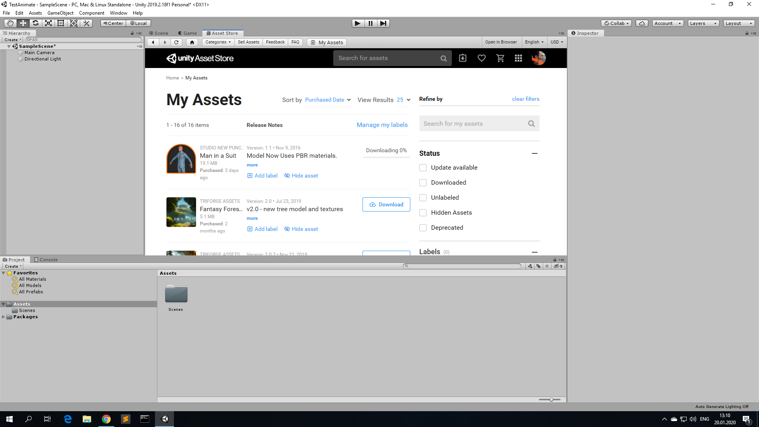Click Hide asset for Man in a Suit
The image size is (759, 427).
(x=301, y=176)
